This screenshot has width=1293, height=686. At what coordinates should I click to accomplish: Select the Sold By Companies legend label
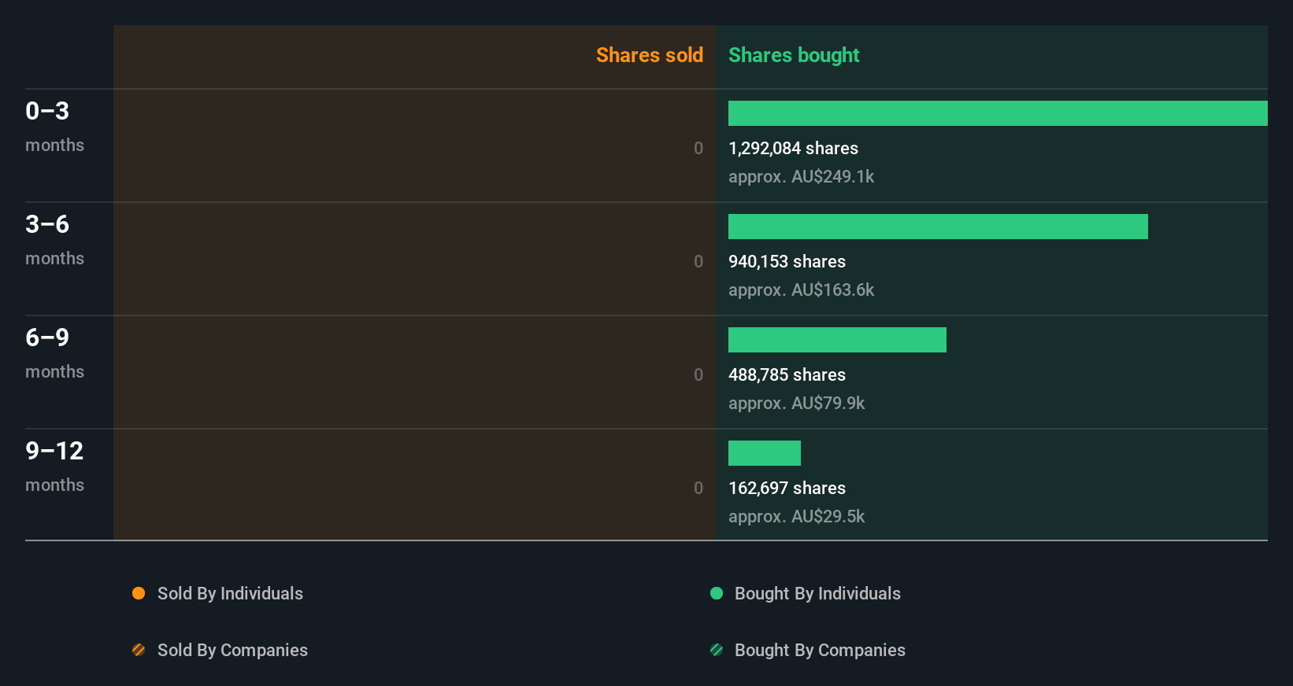[x=232, y=651]
